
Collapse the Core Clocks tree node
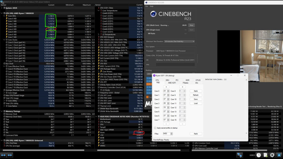coord(4,40)
